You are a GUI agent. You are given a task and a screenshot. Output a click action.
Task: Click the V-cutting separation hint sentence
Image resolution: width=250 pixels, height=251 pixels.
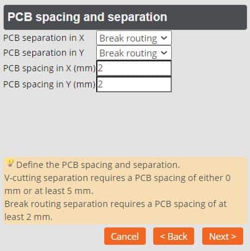click(117, 185)
